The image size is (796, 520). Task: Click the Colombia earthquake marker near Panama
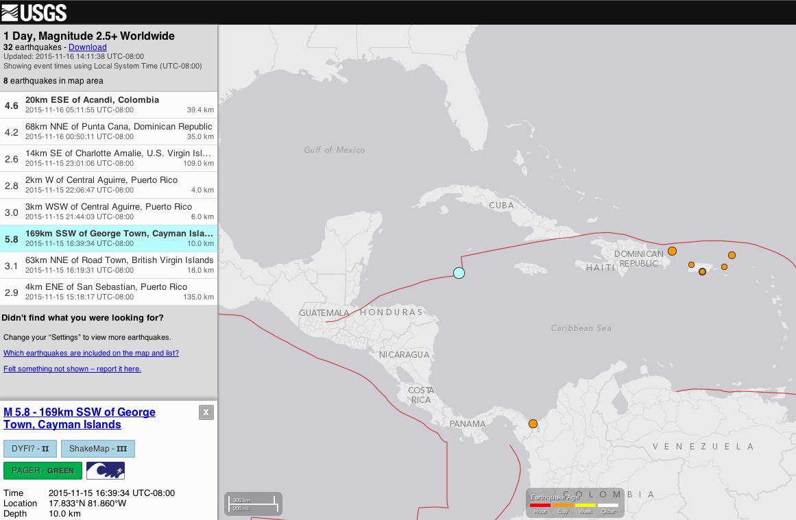533,424
